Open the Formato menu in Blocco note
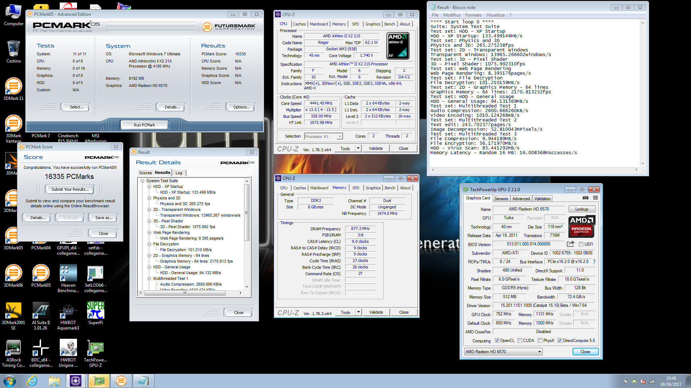Image resolution: width=691 pixels, height=388 pixels. tap(473, 15)
